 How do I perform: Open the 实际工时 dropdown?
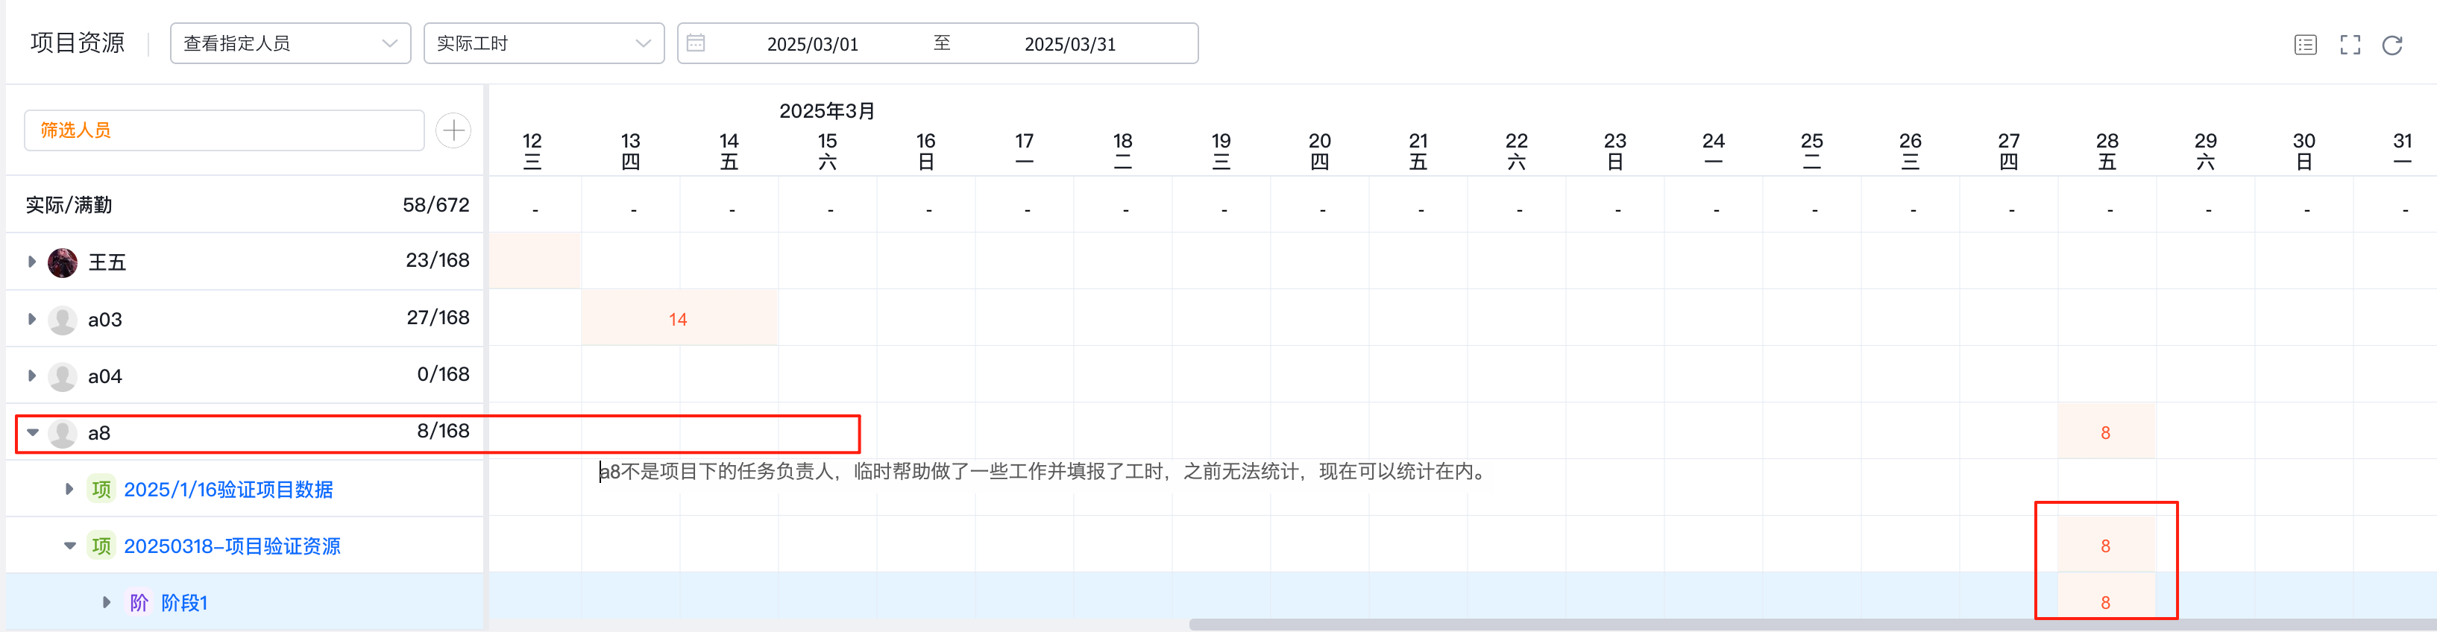(544, 43)
